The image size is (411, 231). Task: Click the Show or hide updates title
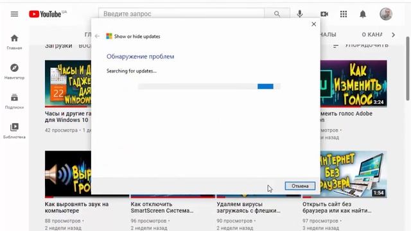tap(137, 37)
